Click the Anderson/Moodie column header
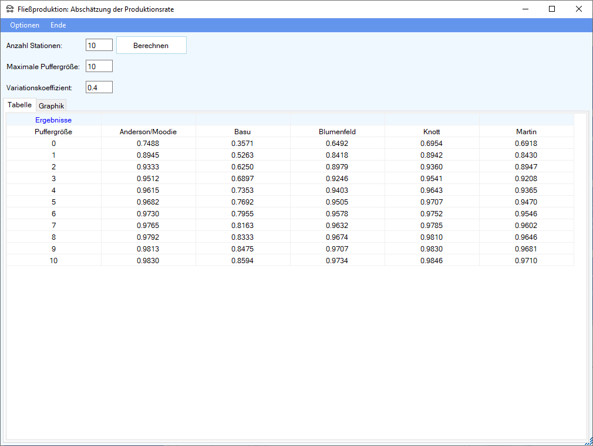 (148, 132)
